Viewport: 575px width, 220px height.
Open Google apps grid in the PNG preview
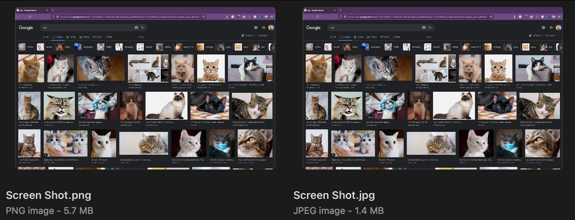(263, 28)
